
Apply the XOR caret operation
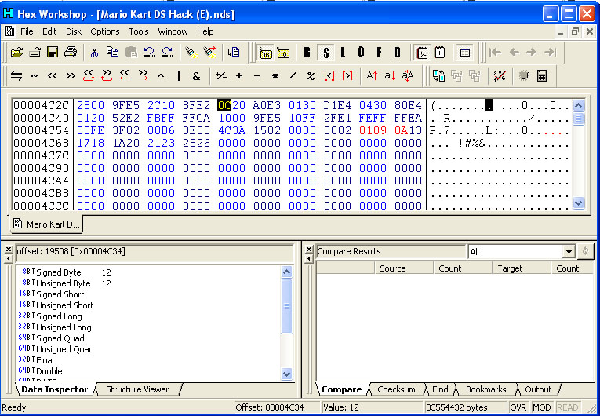pyautogui.click(x=161, y=76)
